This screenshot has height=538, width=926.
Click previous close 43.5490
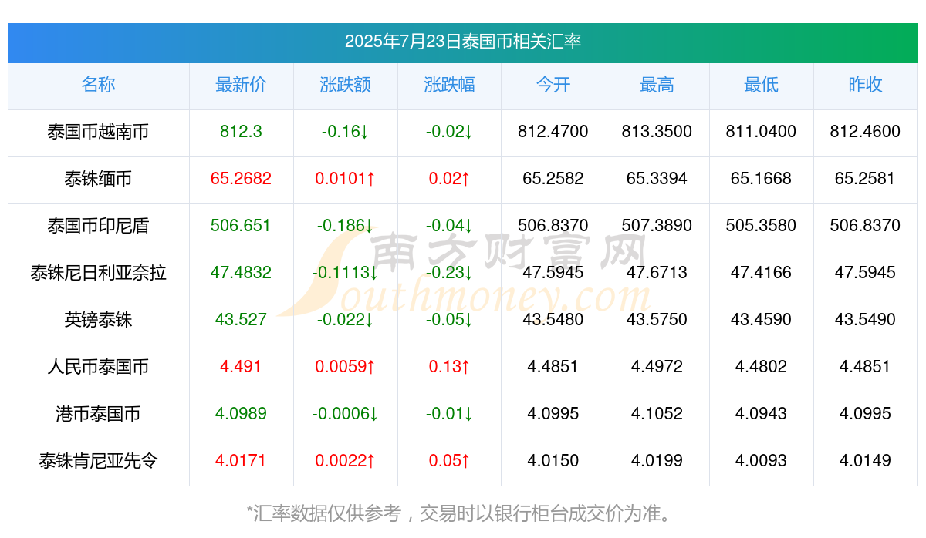tap(865, 320)
